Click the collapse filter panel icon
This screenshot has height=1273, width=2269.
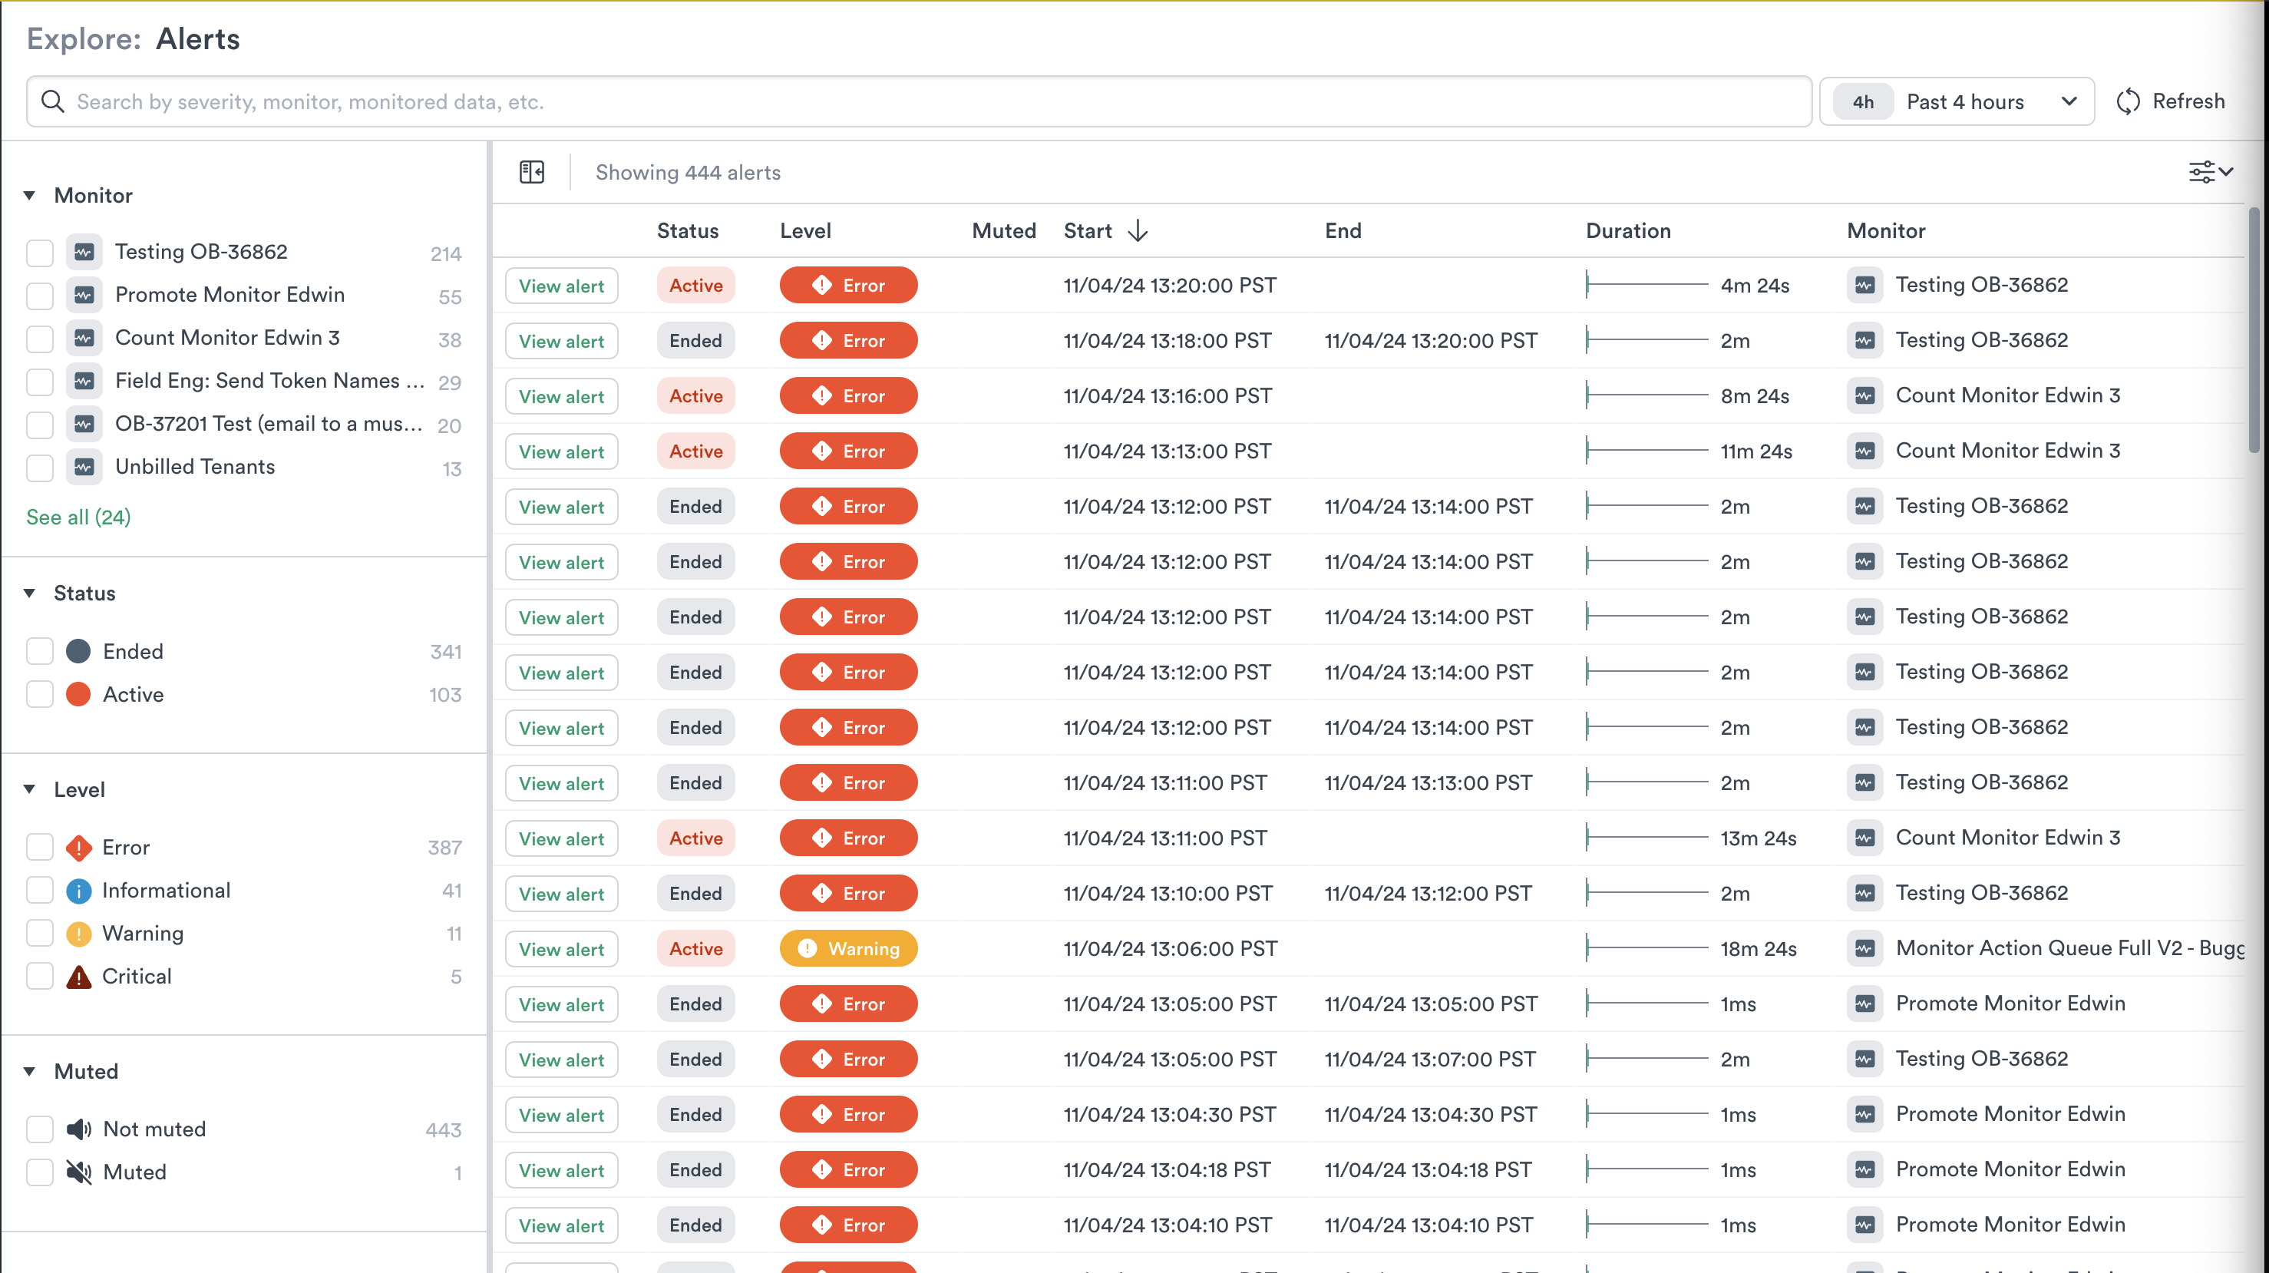click(531, 172)
